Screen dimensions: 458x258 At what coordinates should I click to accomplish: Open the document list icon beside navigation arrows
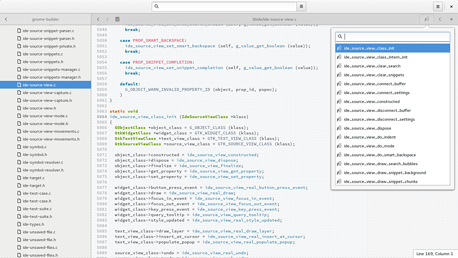point(117,19)
